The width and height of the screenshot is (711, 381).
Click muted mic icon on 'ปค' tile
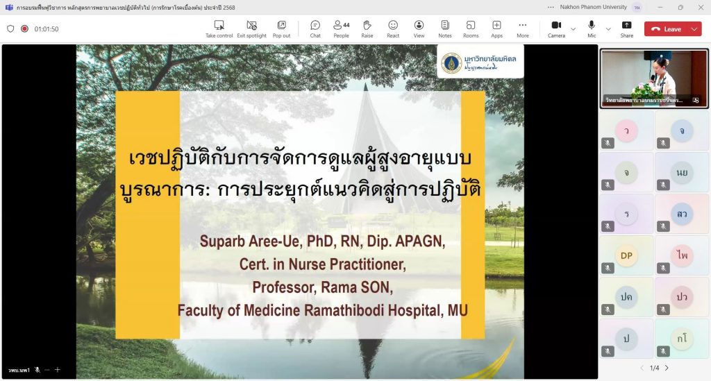tap(608, 310)
